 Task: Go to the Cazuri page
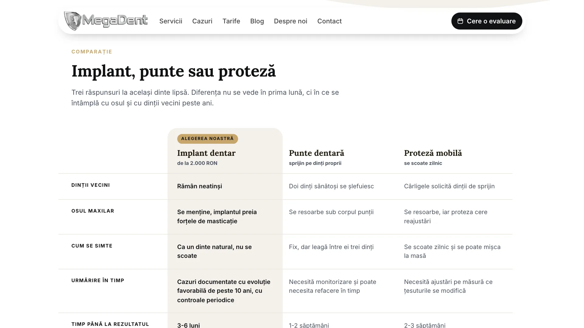click(202, 21)
